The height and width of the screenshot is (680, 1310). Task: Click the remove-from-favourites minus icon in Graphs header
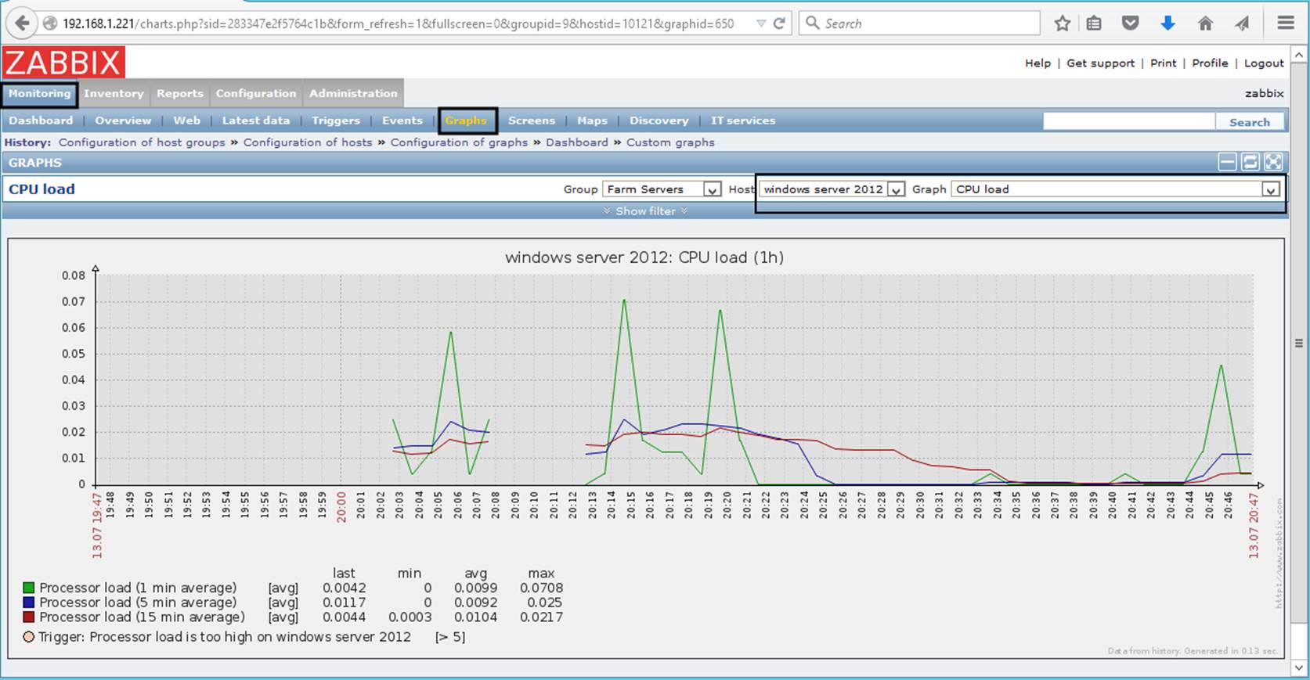[1227, 162]
